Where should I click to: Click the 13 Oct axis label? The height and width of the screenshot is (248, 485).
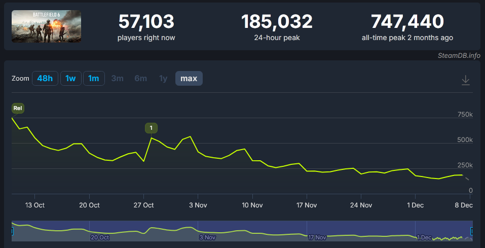pyautogui.click(x=34, y=205)
